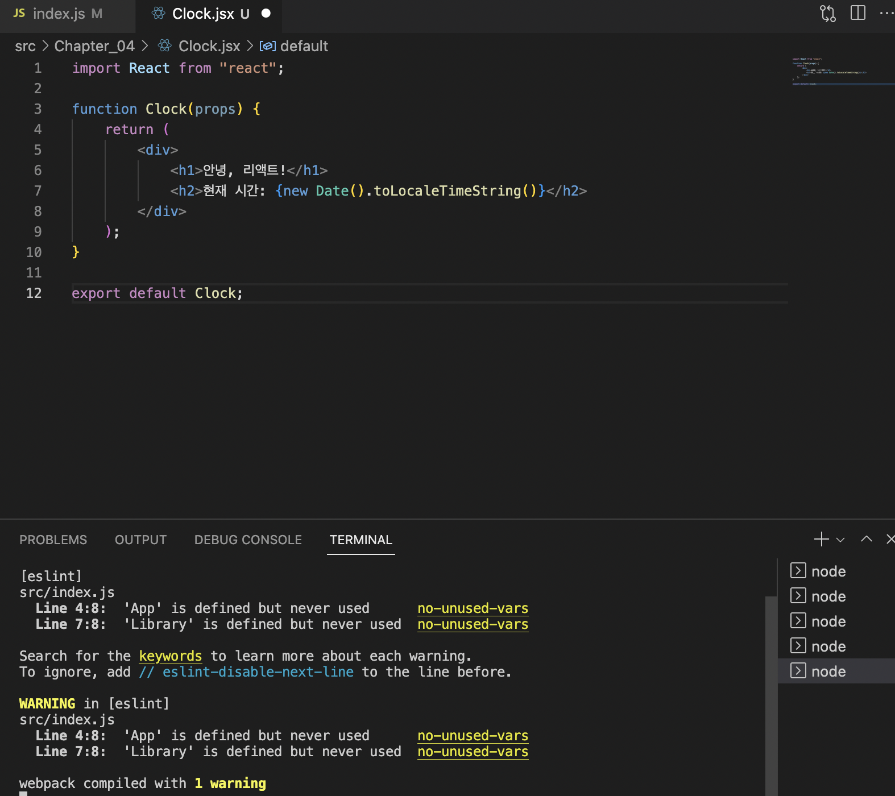This screenshot has height=796, width=895.
Task: Click the React icon in the breadcrumb
Action: click(165, 45)
